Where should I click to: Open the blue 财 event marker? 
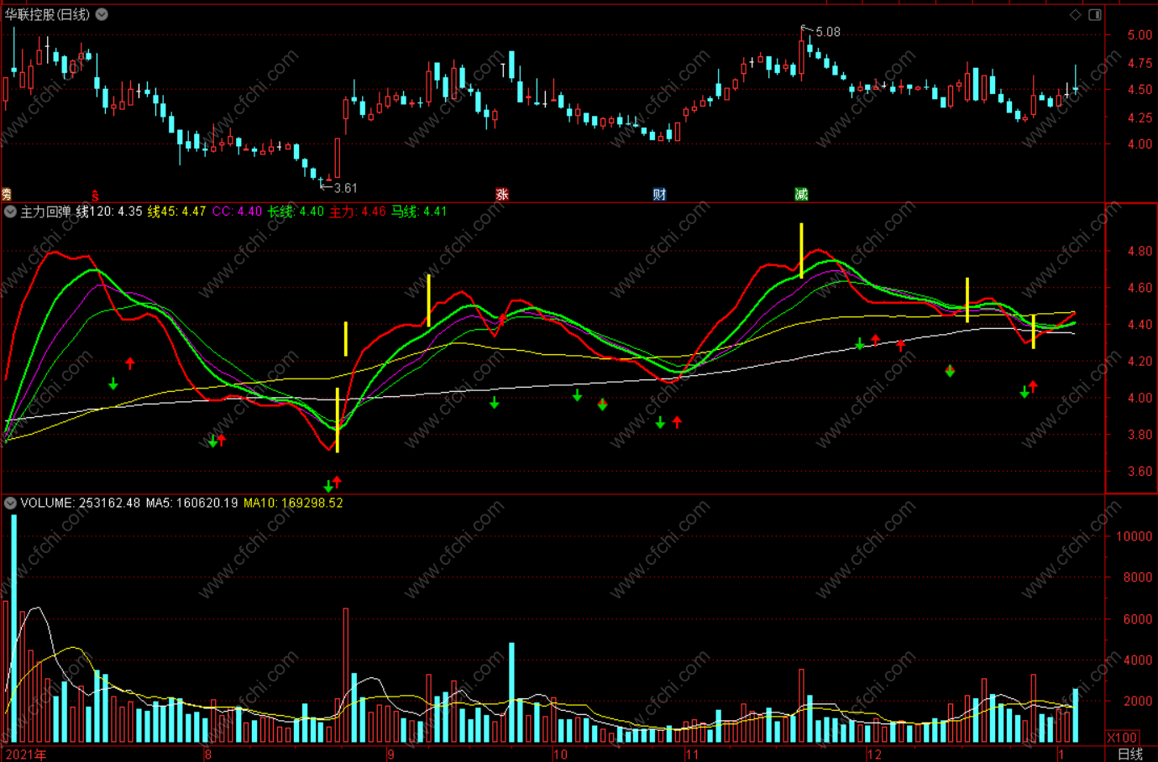[x=660, y=194]
